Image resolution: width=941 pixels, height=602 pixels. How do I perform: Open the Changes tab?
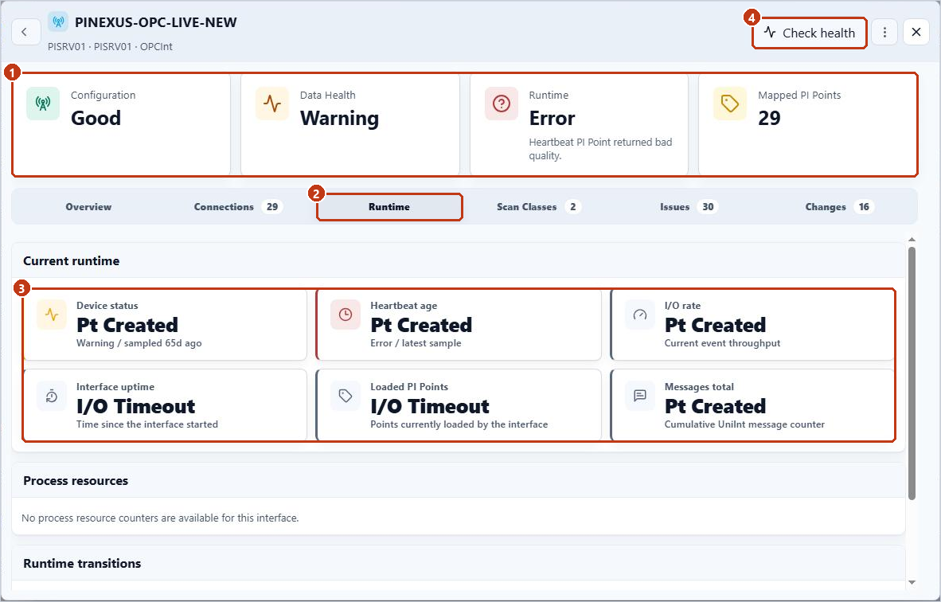point(839,207)
